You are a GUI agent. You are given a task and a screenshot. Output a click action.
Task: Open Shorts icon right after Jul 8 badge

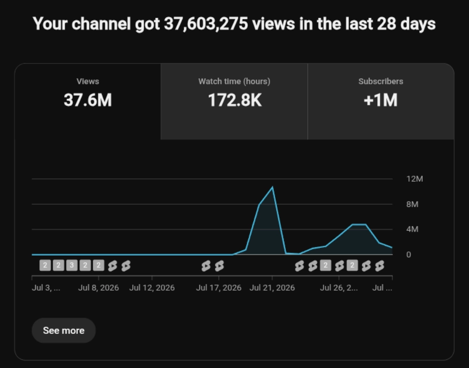click(x=112, y=266)
